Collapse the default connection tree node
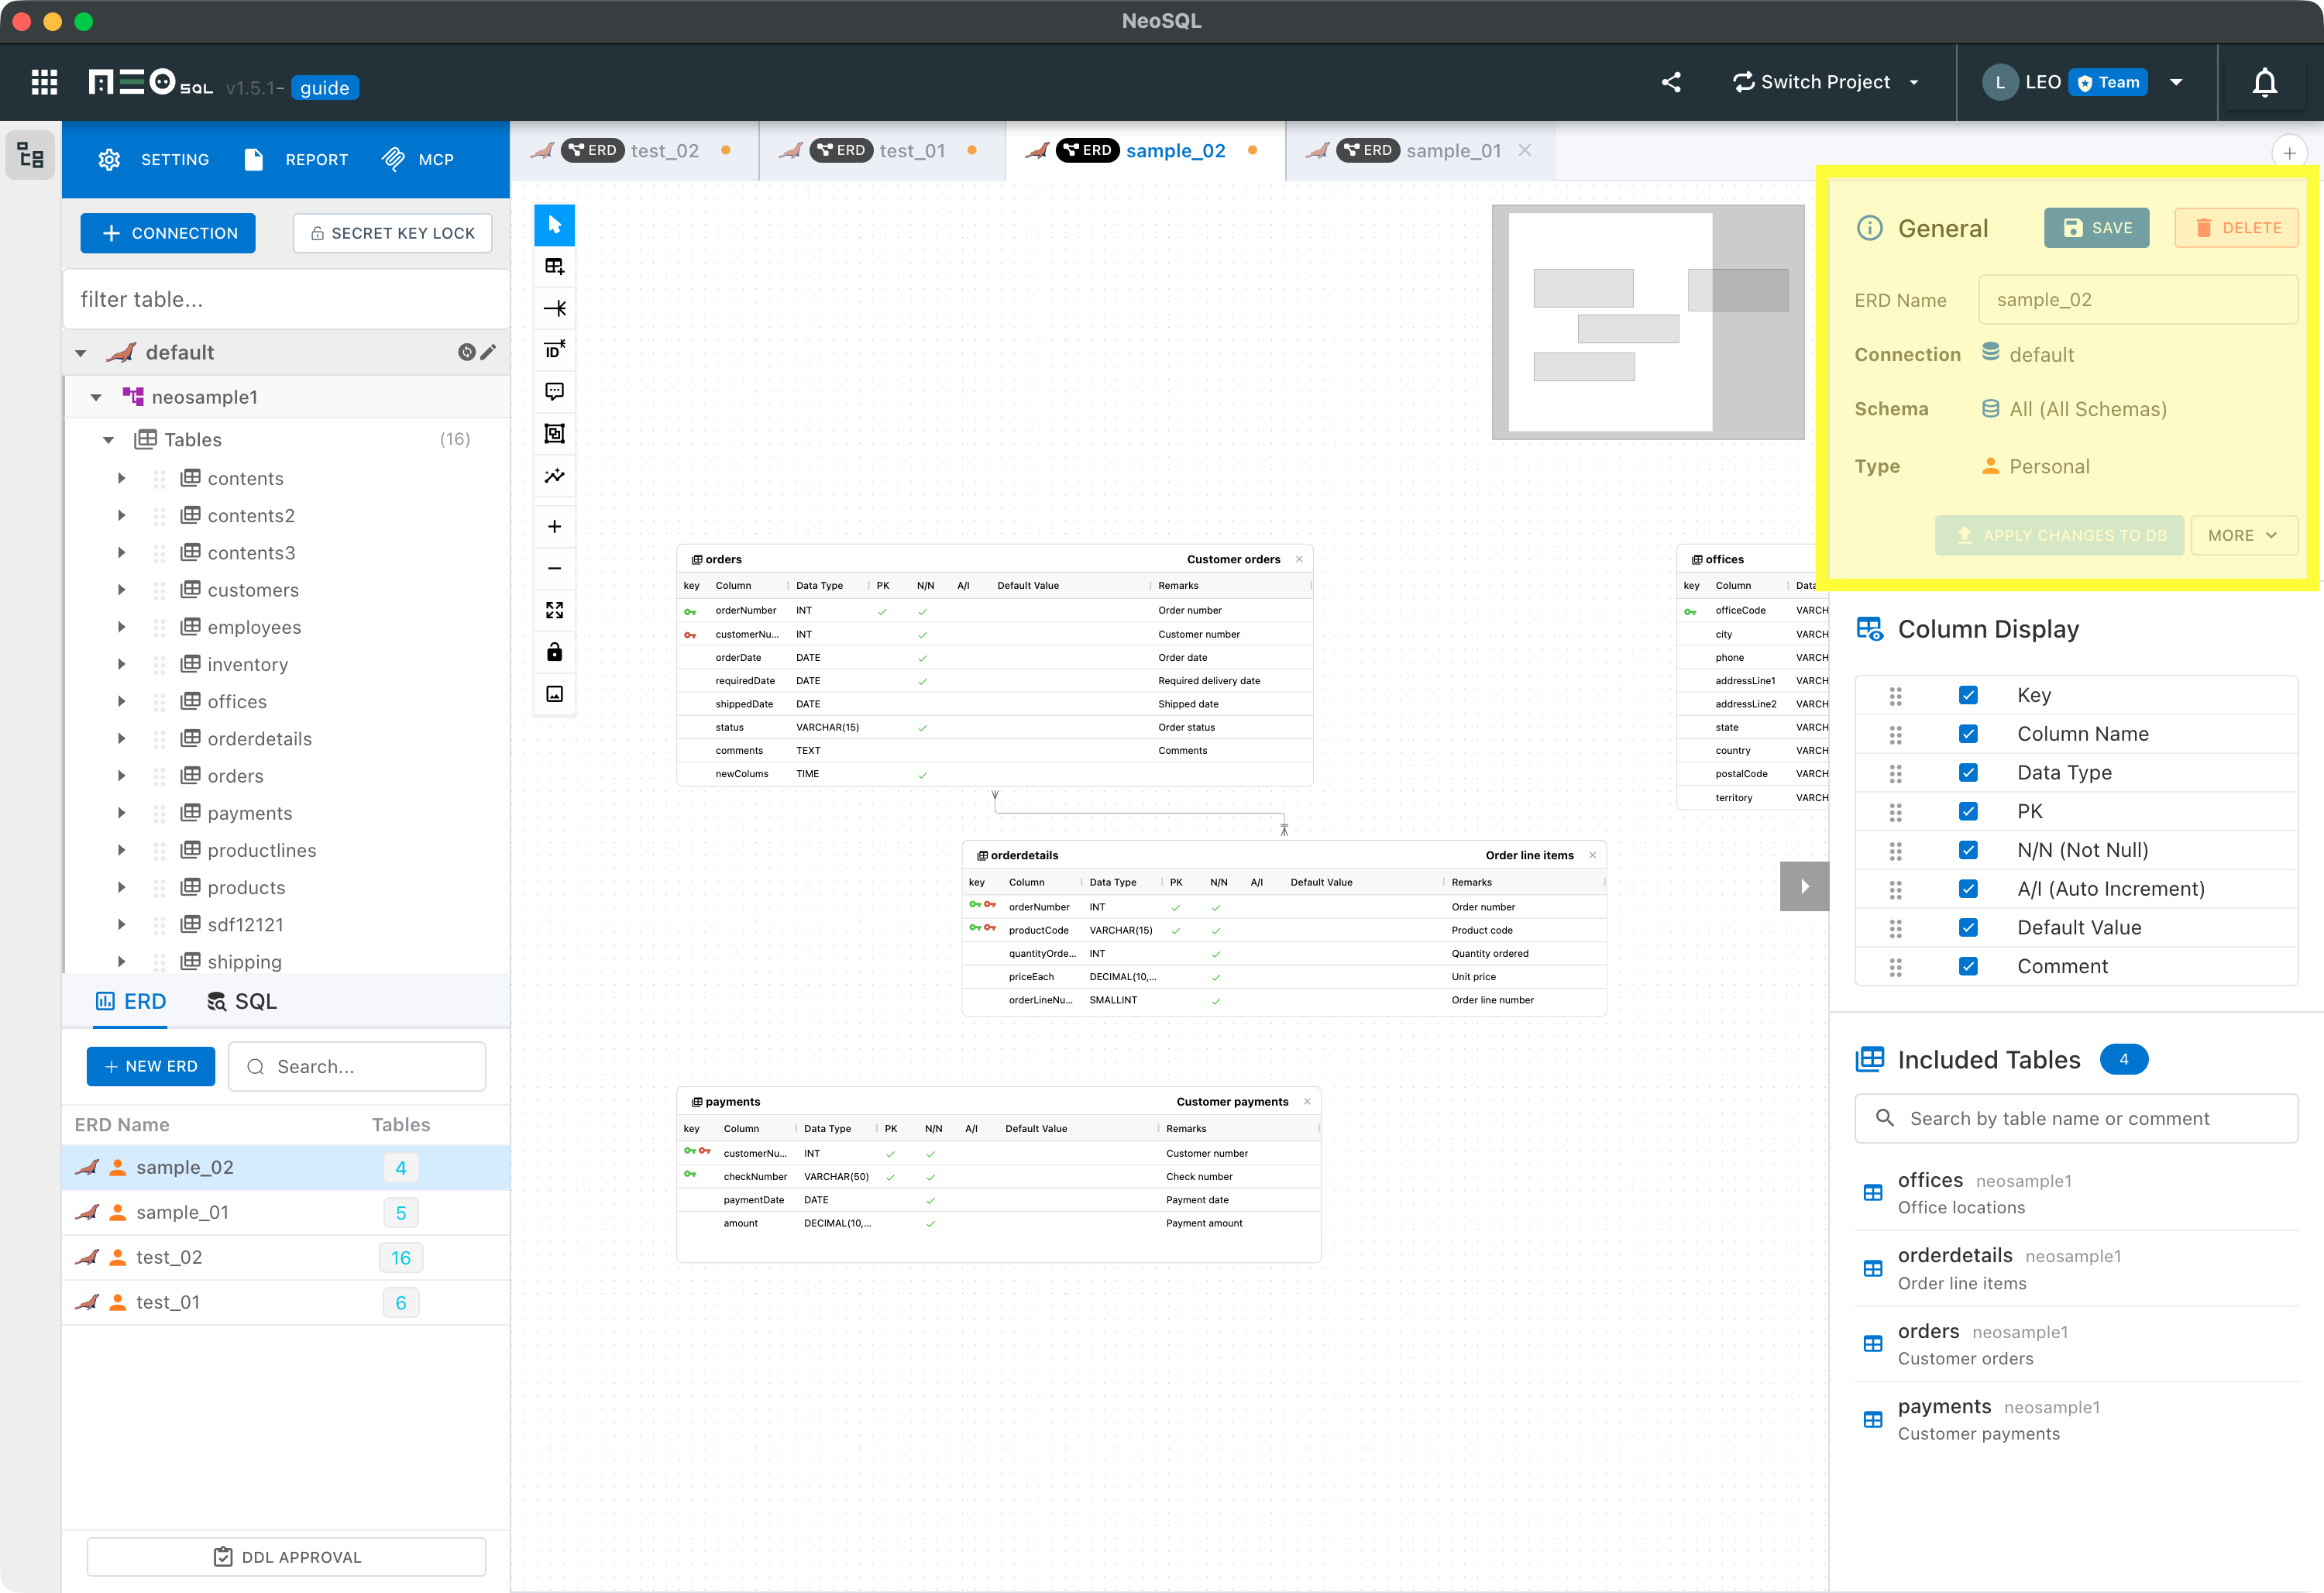This screenshot has height=1593, width=2324. 81,353
